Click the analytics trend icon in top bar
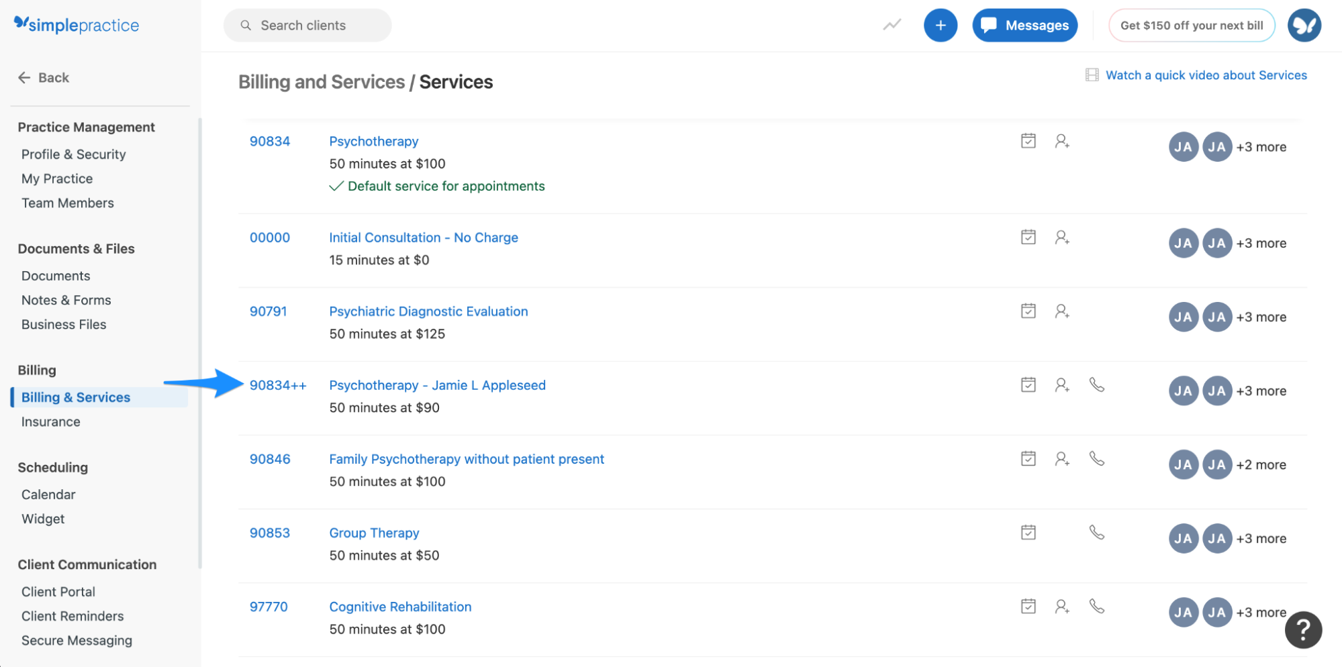The height and width of the screenshot is (667, 1342). 891,25
